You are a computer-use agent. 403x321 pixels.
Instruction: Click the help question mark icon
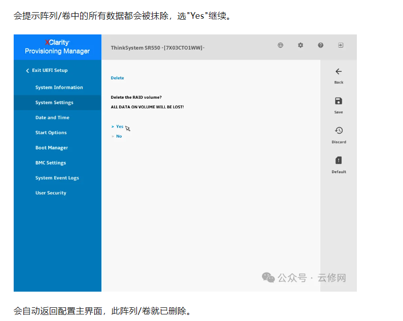coord(320,45)
